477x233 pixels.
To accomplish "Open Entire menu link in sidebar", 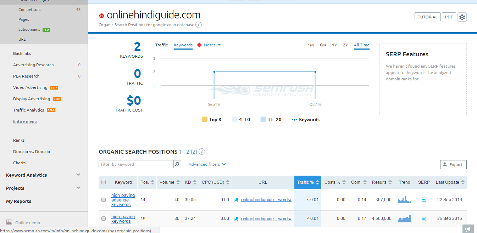I will click(x=25, y=121).
